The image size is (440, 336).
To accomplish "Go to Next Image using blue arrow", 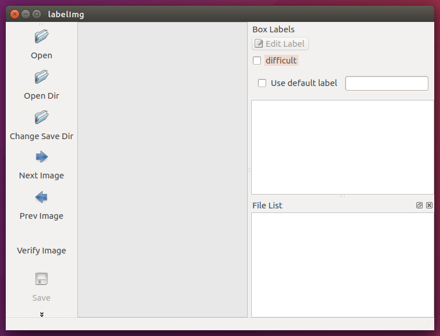I will [x=42, y=157].
